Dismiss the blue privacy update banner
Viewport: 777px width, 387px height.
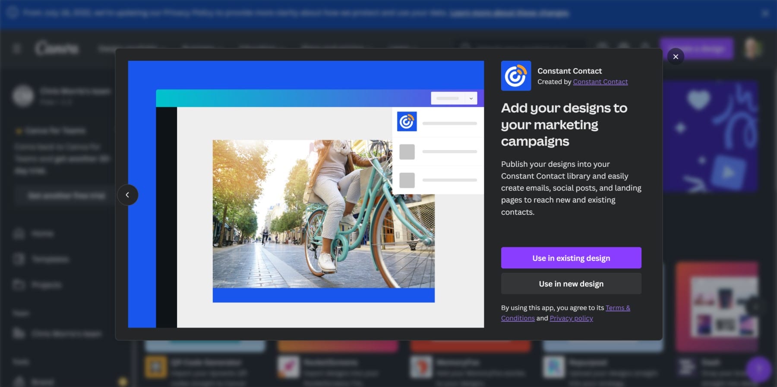pyautogui.click(x=765, y=13)
